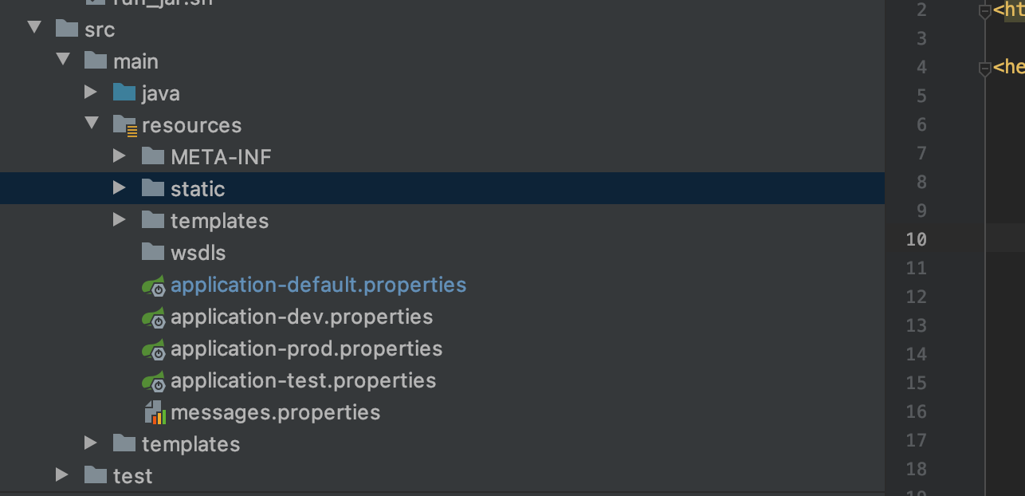Expand the META-INF folder
The width and height of the screenshot is (1025, 496).
[x=120, y=156]
